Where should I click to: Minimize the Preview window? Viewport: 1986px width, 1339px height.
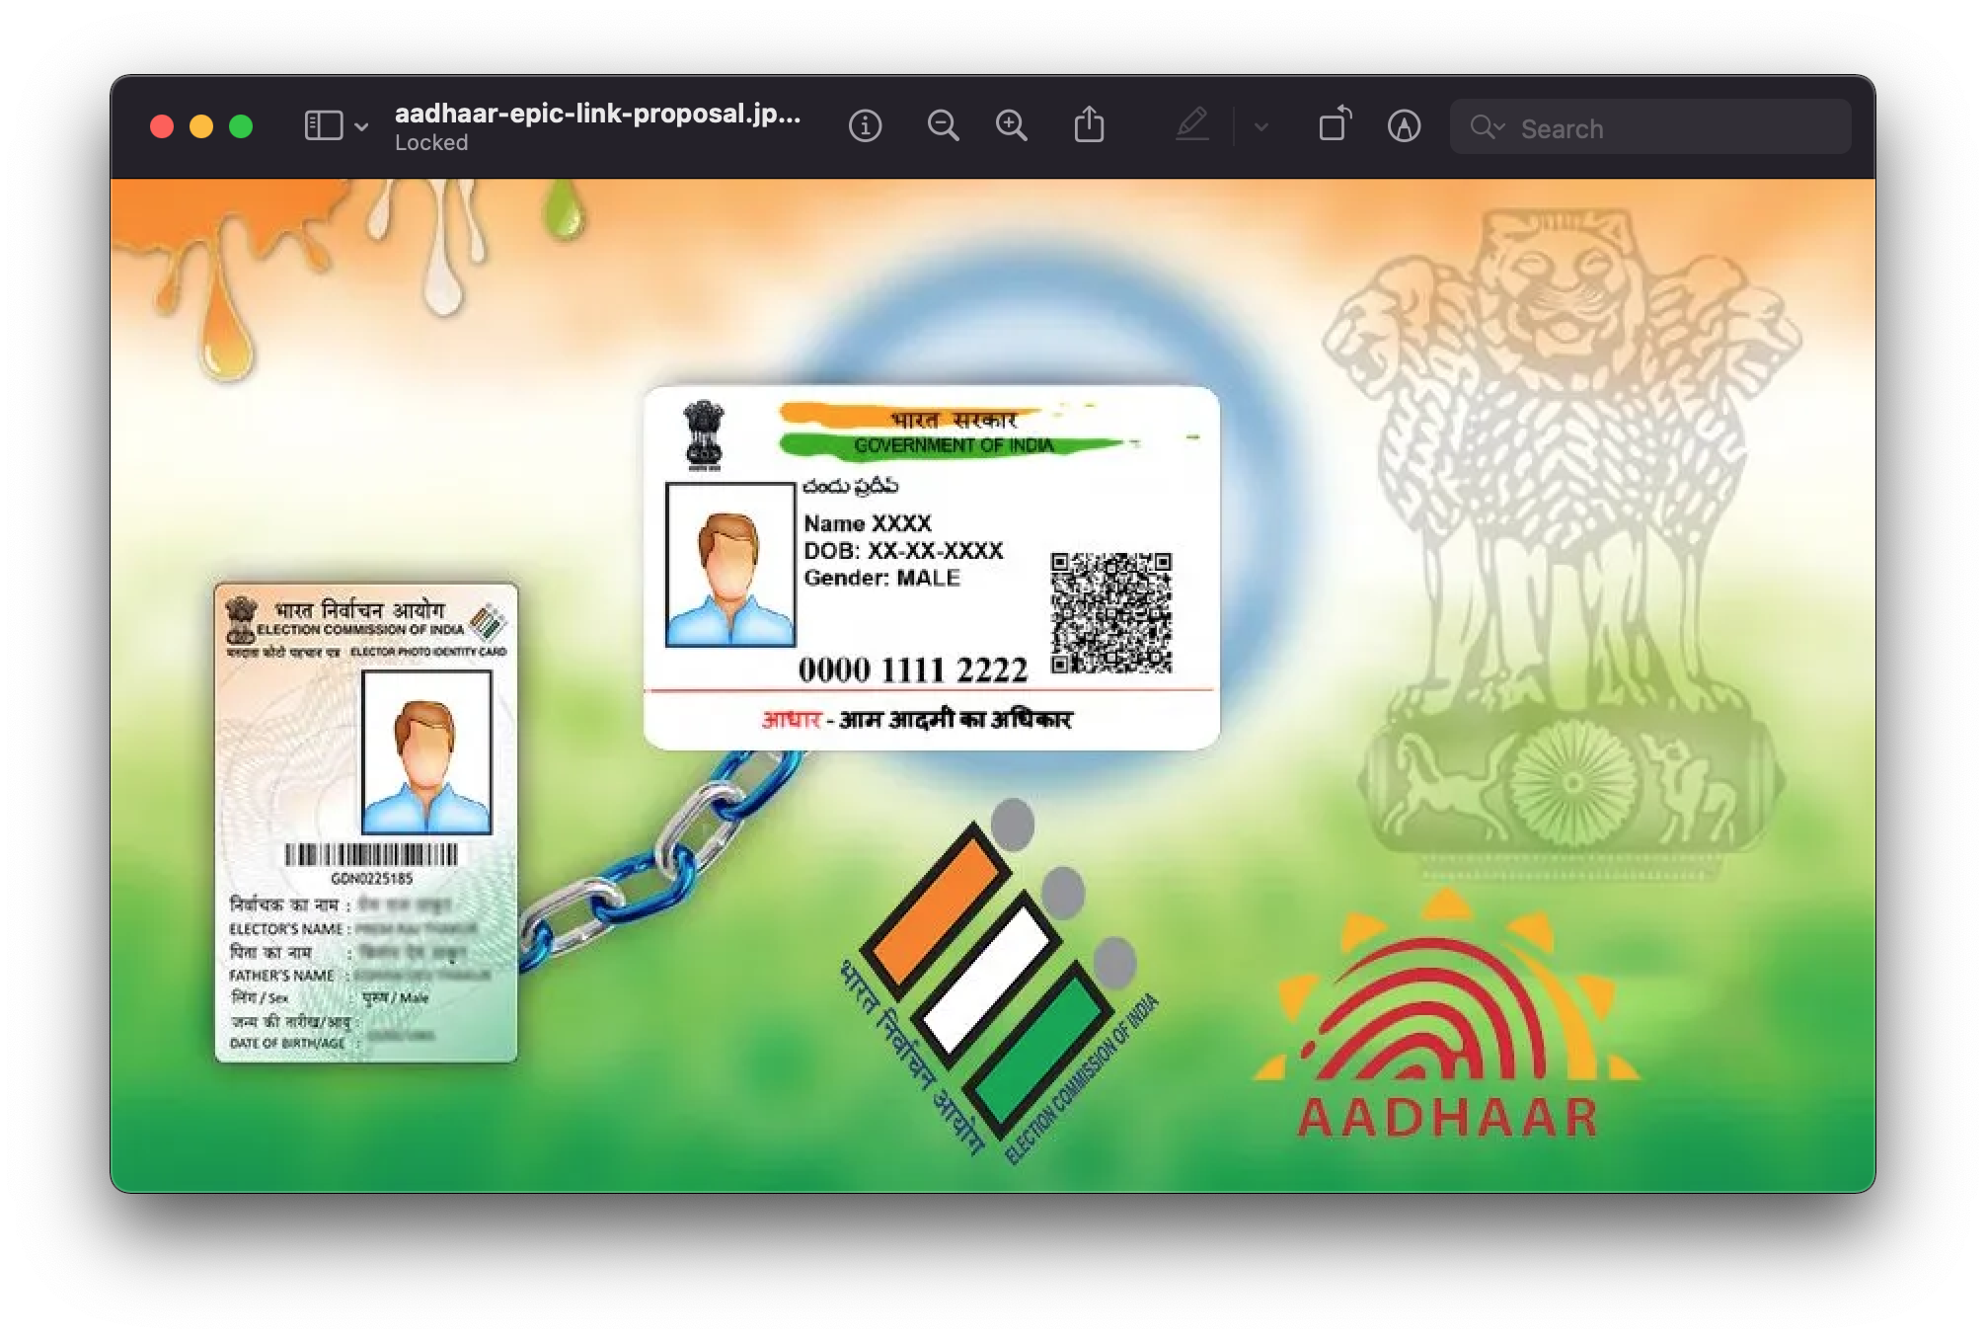(x=201, y=126)
